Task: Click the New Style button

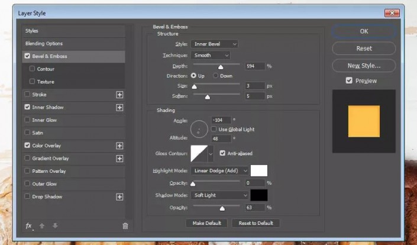Action: coord(364,66)
